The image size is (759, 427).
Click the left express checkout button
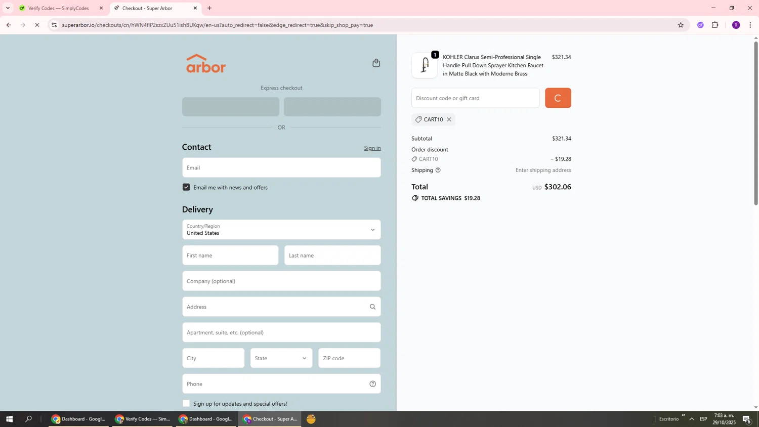(x=231, y=107)
